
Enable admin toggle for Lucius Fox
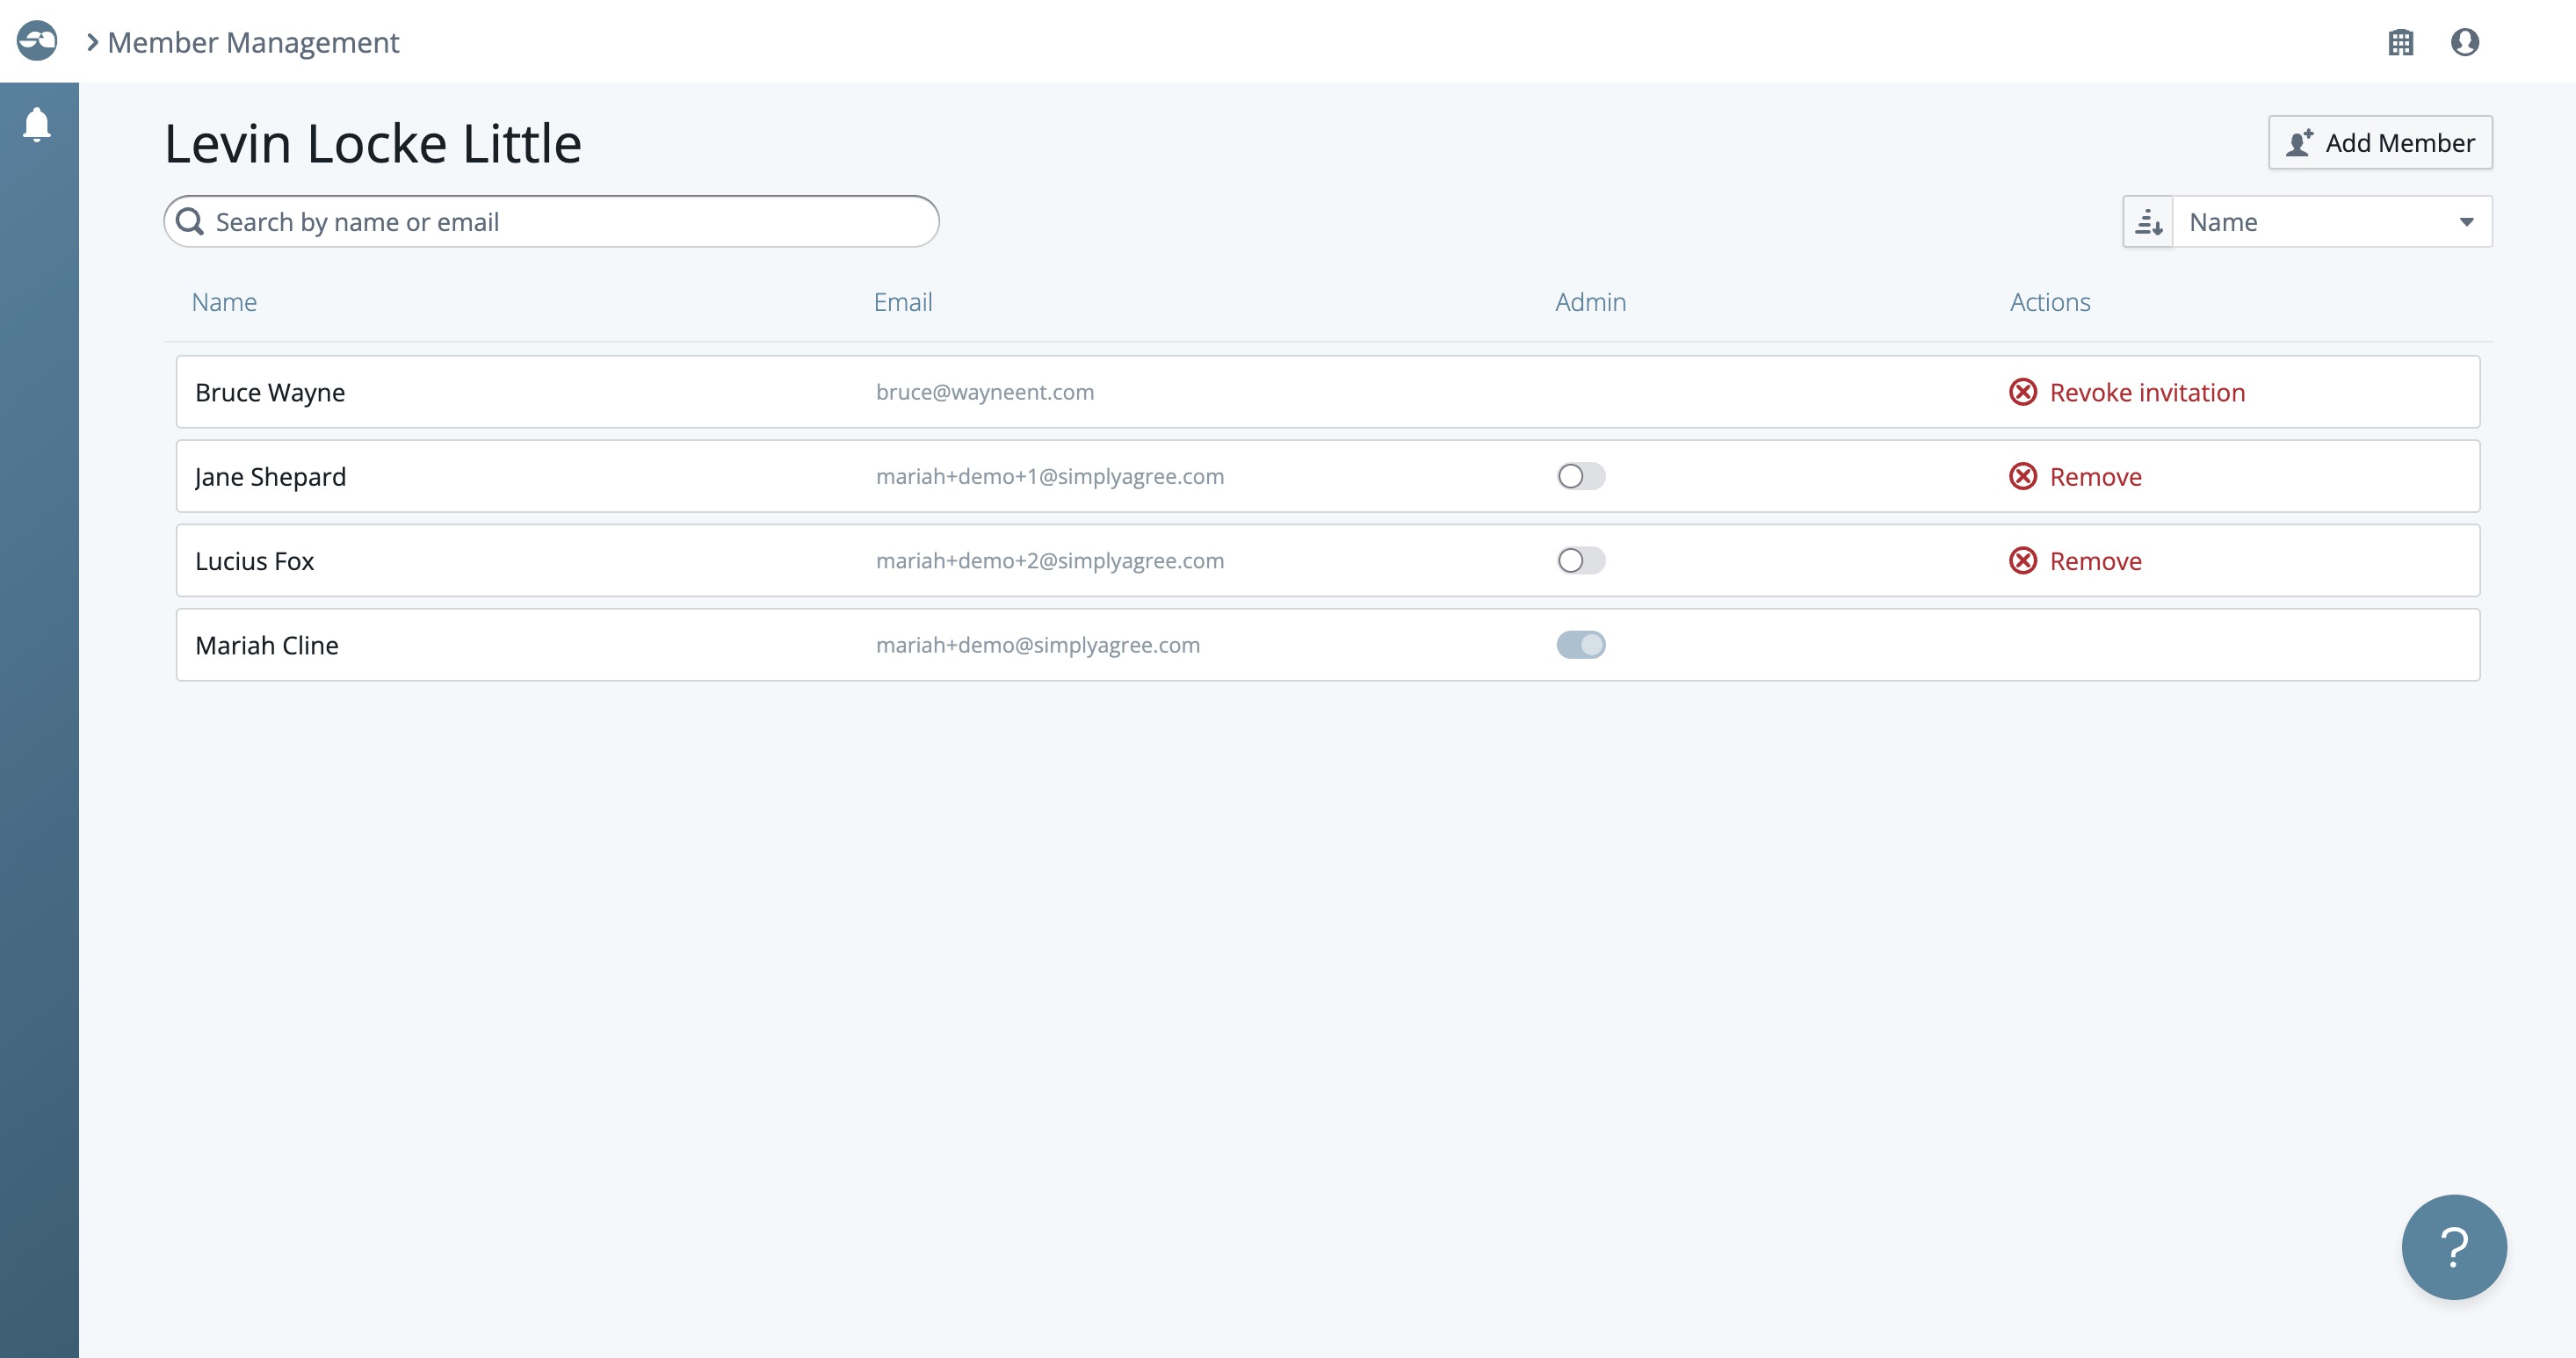tap(1580, 560)
